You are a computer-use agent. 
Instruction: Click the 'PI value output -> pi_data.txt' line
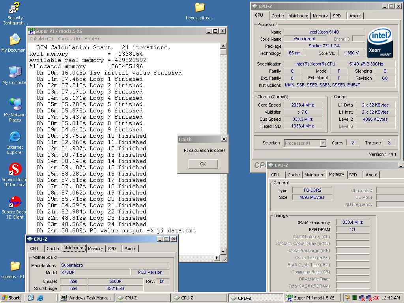click(116, 230)
